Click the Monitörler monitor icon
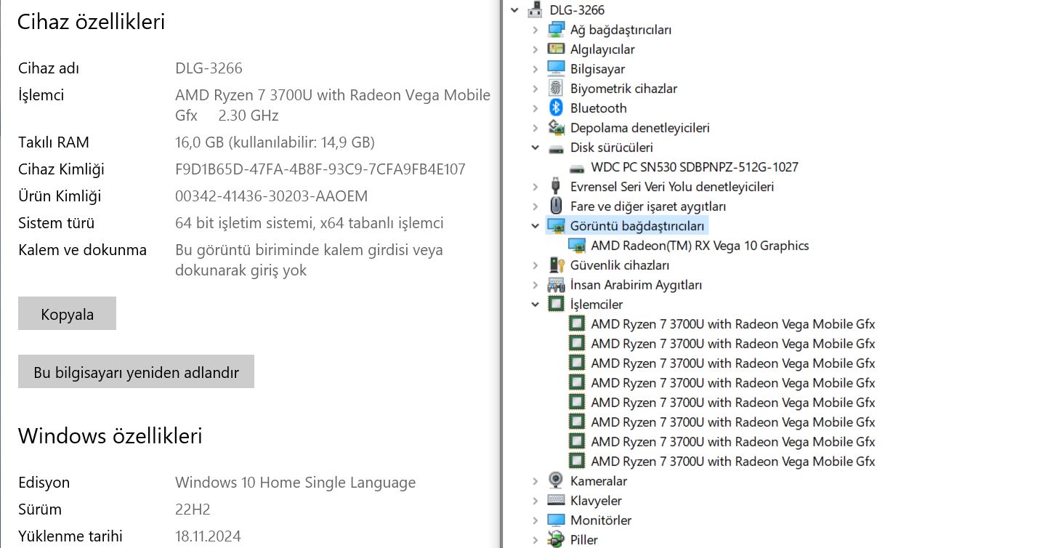The width and height of the screenshot is (1039, 548). pyautogui.click(x=556, y=520)
